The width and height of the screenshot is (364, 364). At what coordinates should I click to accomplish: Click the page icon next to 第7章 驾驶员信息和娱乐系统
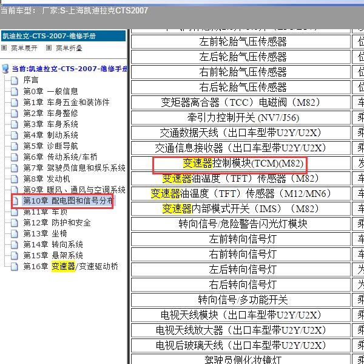coord(15,168)
